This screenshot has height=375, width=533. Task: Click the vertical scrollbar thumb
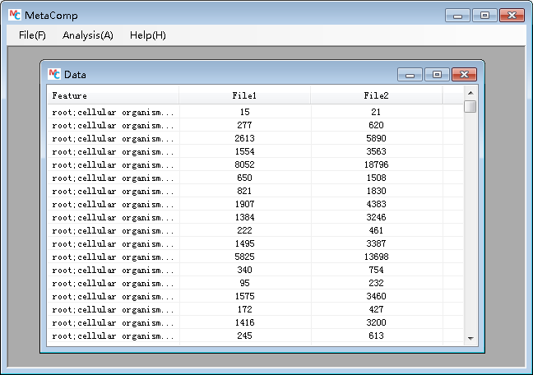(x=470, y=107)
